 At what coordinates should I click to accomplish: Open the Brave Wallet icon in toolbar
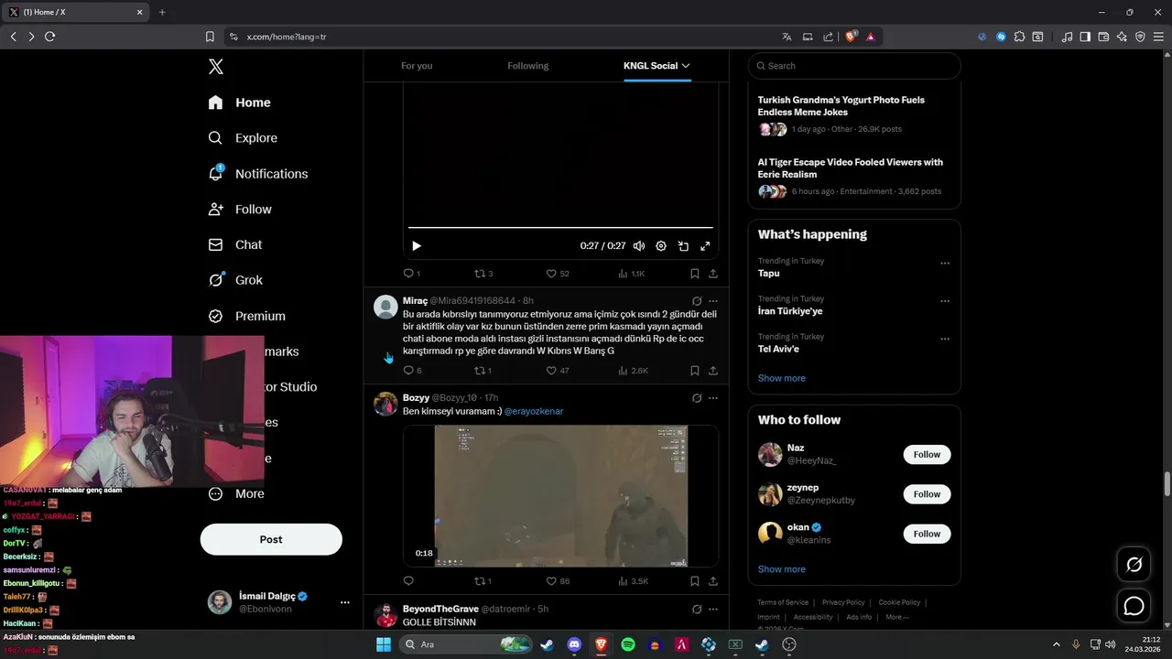coord(1103,37)
